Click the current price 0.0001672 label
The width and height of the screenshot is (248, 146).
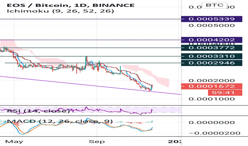(x=212, y=86)
